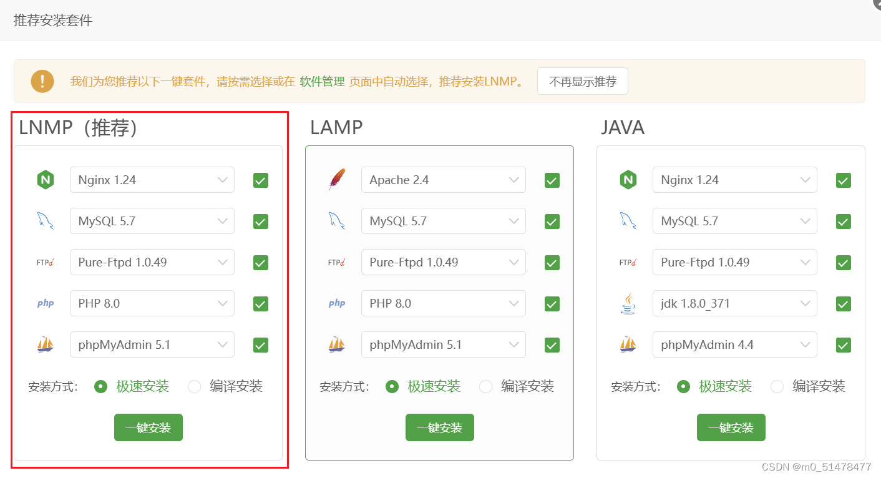Click the Apache feather icon in LAMP
The image size is (881, 478).
click(x=336, y=180)
